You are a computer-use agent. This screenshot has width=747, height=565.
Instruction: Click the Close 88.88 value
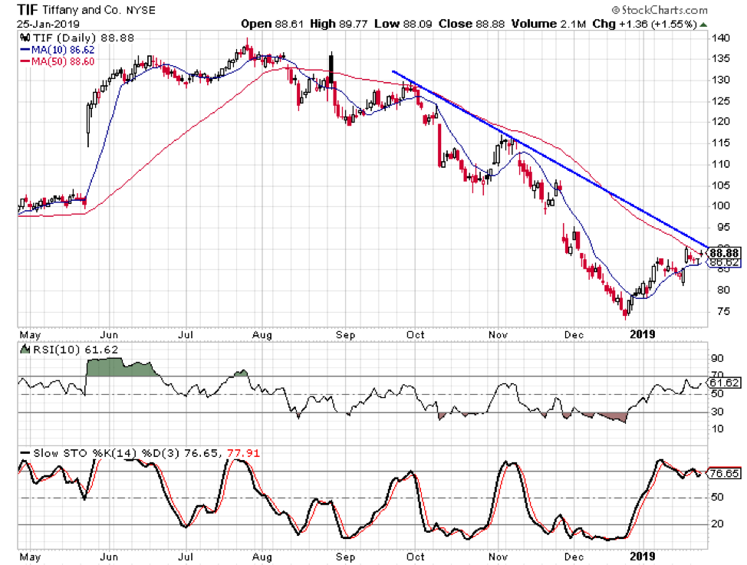tap(472, 24)
